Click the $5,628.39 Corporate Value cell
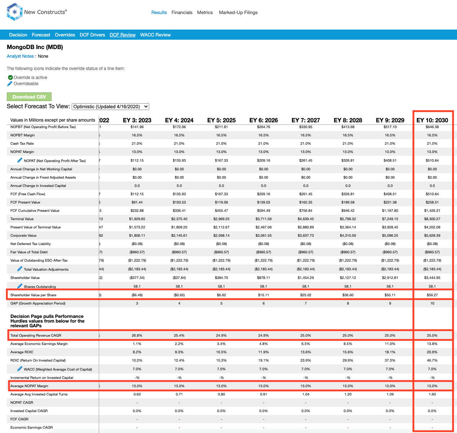 coord(432,236)
